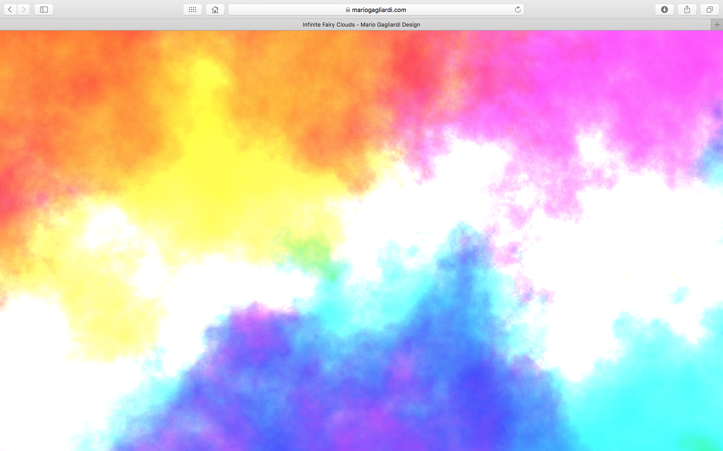Select the Infinite Fairy Clouds tab
The height and width of the screenshot is (451, 723).
click(355, 25)
